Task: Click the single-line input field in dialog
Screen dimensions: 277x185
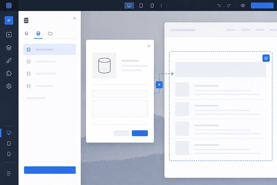Action: [x=120, y=94]
